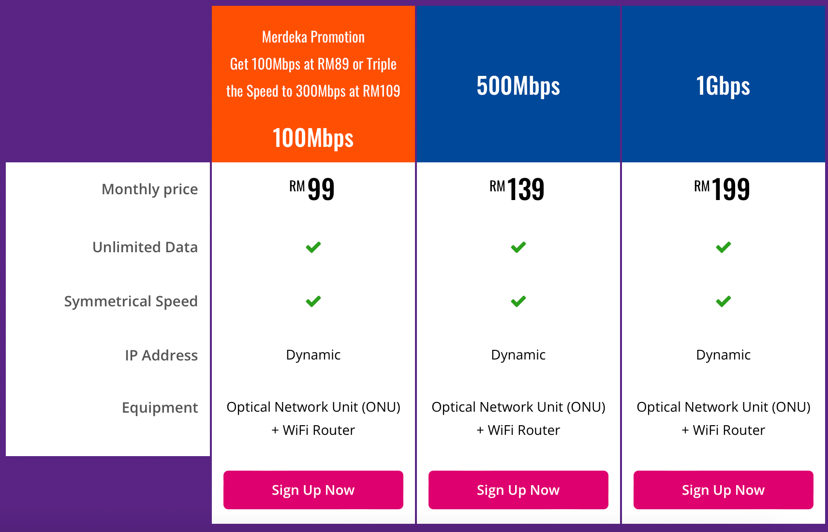The image size is (828, 532).
Task: Click Dynamic under the 500Mbps plan
Action: point(518,355)
